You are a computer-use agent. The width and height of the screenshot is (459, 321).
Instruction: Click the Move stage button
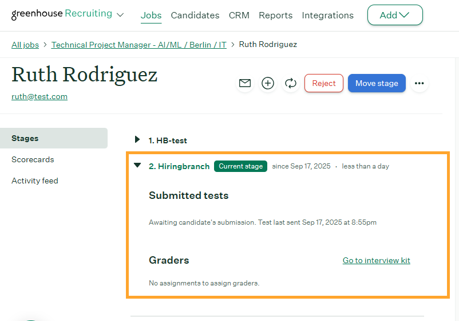377,83
